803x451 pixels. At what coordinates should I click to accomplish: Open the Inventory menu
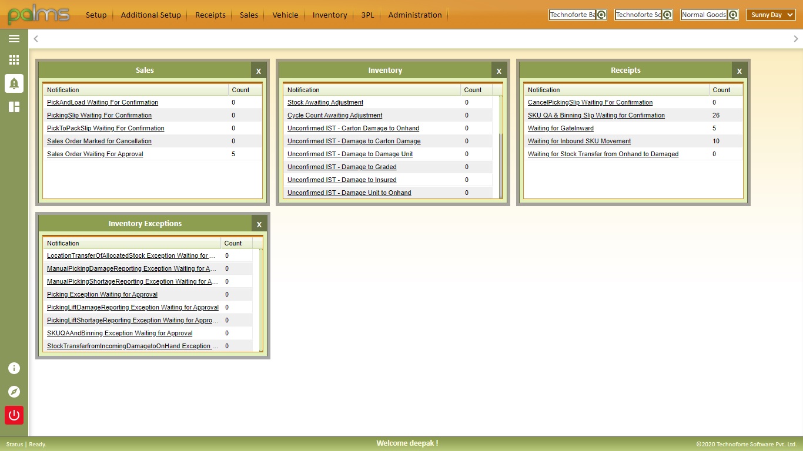[329, 15]
